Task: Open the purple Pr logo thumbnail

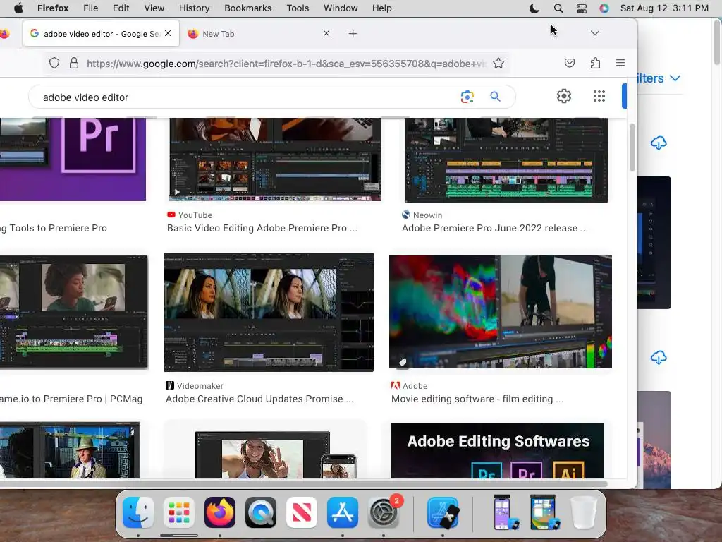Action: 73,159
